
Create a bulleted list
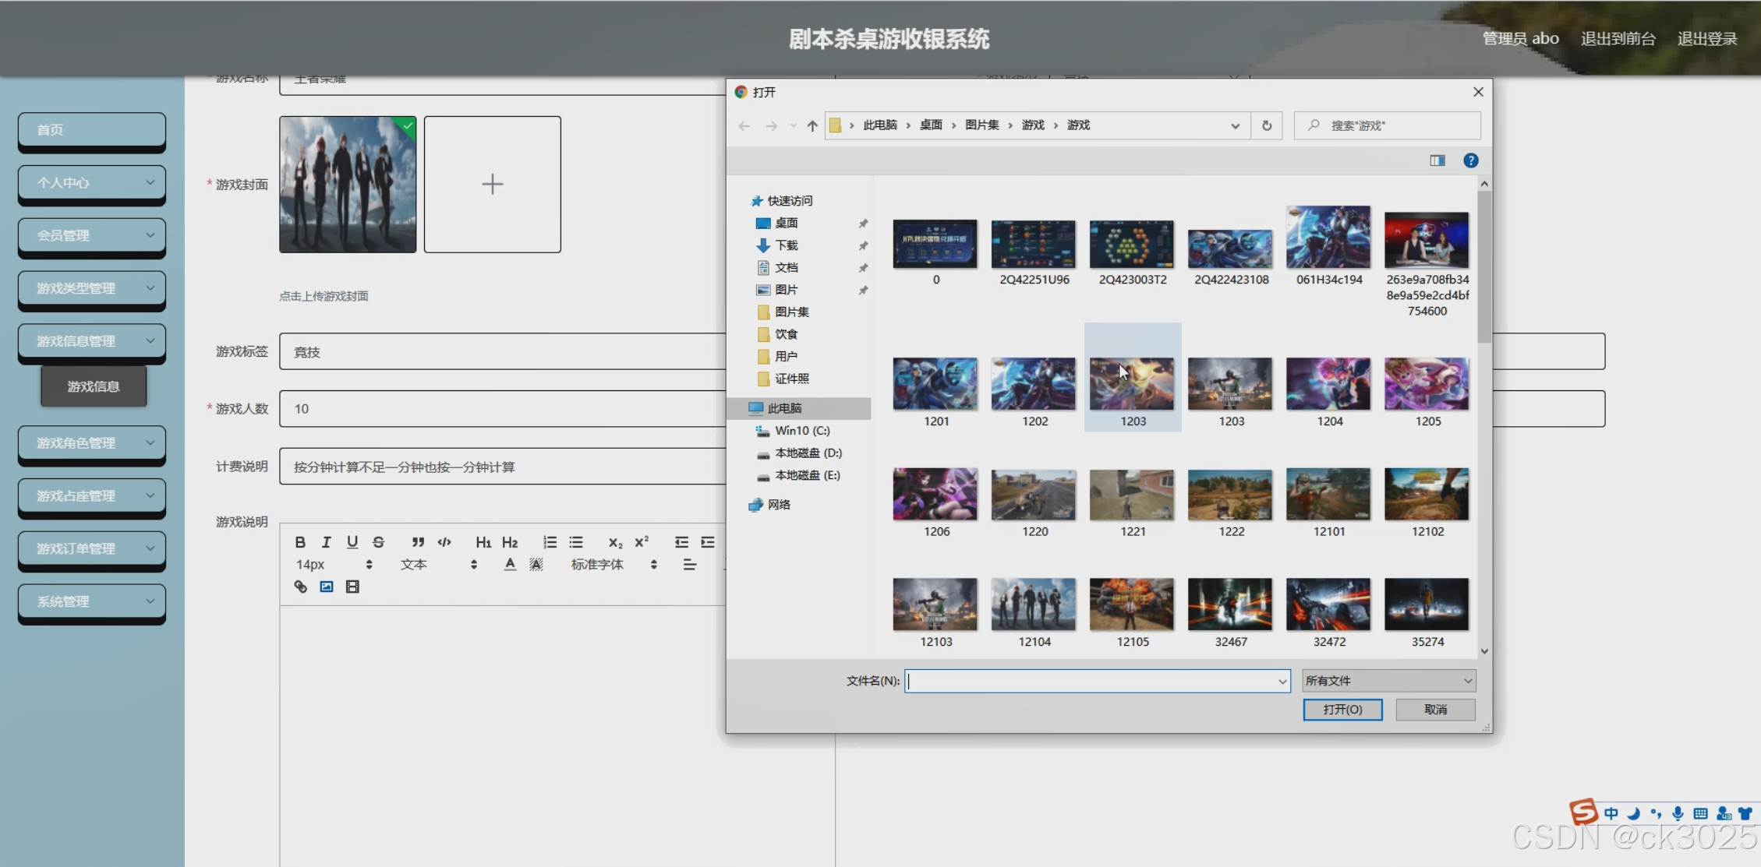[576, 542]
